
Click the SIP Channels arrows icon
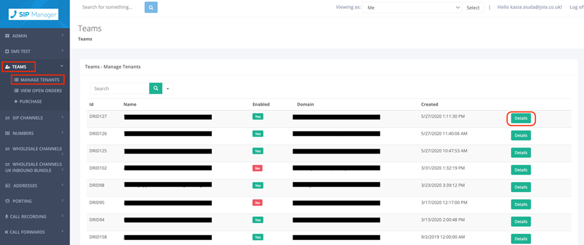tap(7, 118)
